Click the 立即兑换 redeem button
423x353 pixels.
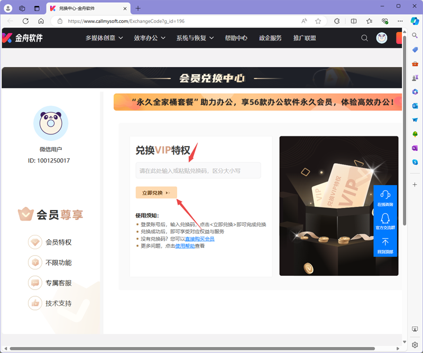point(156,193)
